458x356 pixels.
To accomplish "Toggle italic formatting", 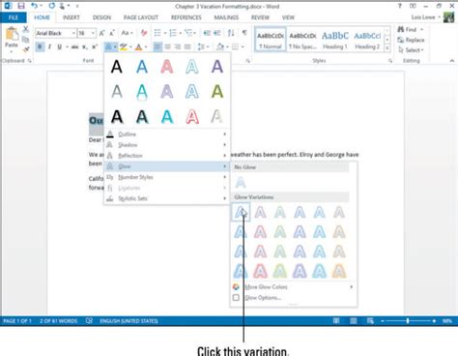I will (49, 47).
